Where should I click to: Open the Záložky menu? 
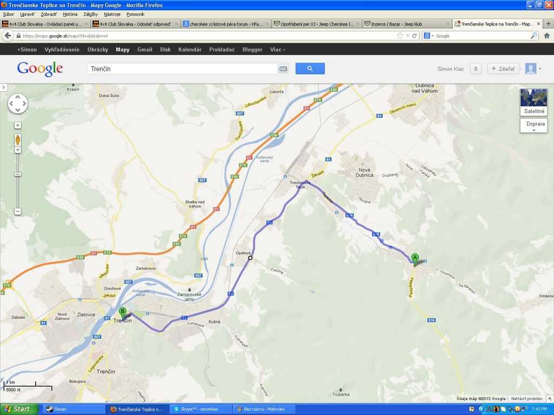90,14
